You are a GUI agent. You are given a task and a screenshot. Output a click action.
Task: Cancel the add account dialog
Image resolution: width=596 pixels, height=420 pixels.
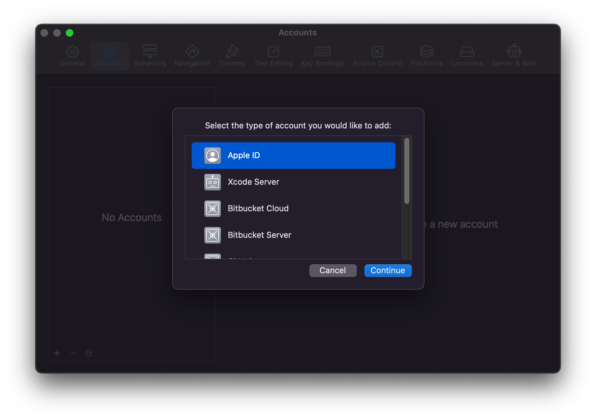point(333,270)
